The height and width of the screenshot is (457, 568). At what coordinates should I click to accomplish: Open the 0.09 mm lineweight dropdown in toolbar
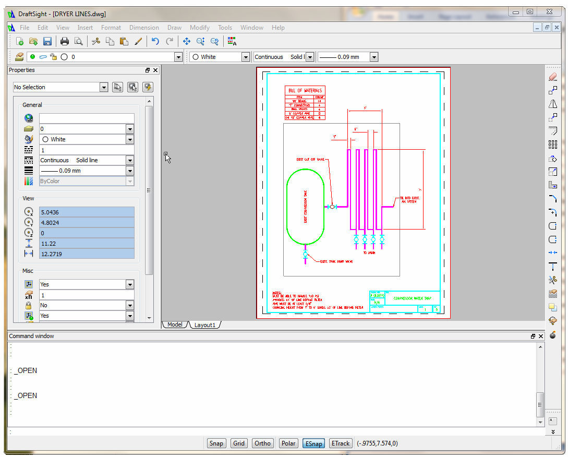coord(373,57)
